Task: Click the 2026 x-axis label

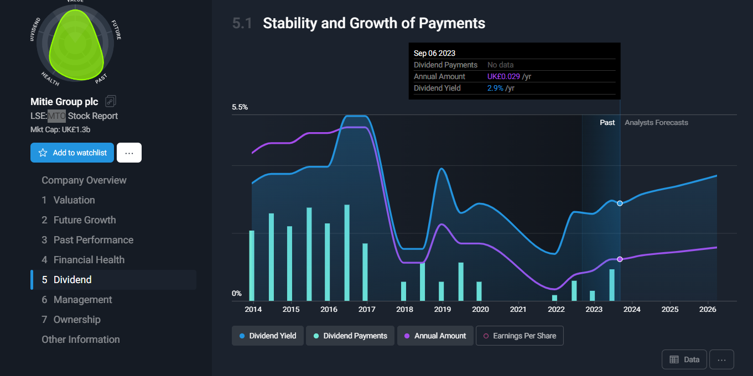Action: coord(708,309)
